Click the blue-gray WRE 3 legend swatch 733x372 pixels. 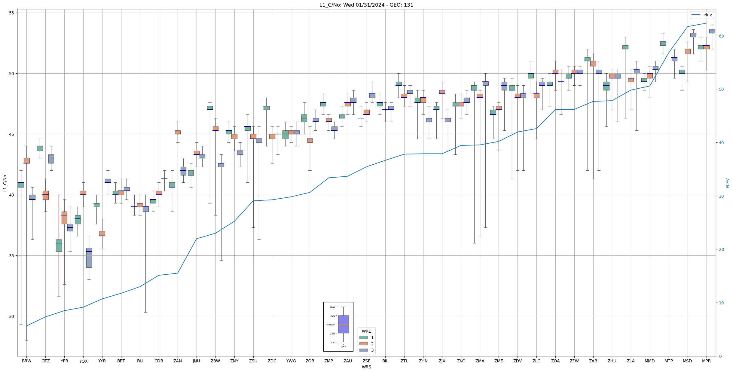point(363,350)
